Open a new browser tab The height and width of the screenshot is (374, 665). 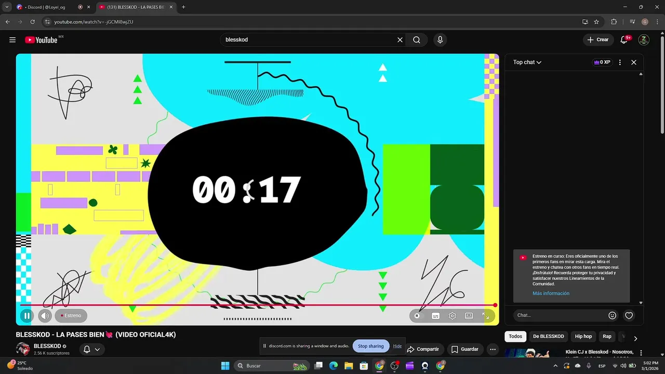click(x=183, y=7)
